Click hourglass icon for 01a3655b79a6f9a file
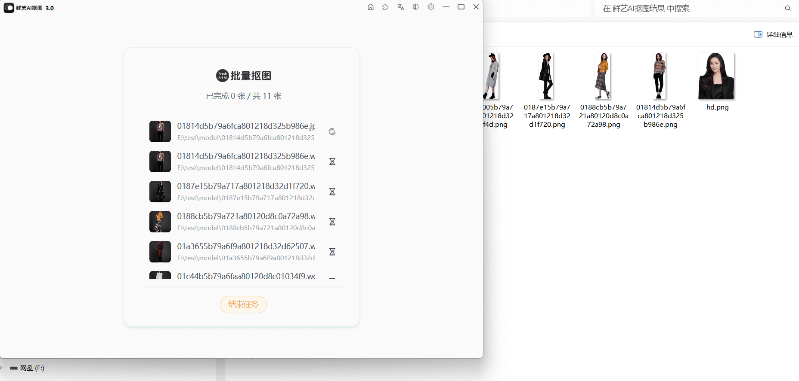This screenshot has width=799, height=381. [332, 252]
